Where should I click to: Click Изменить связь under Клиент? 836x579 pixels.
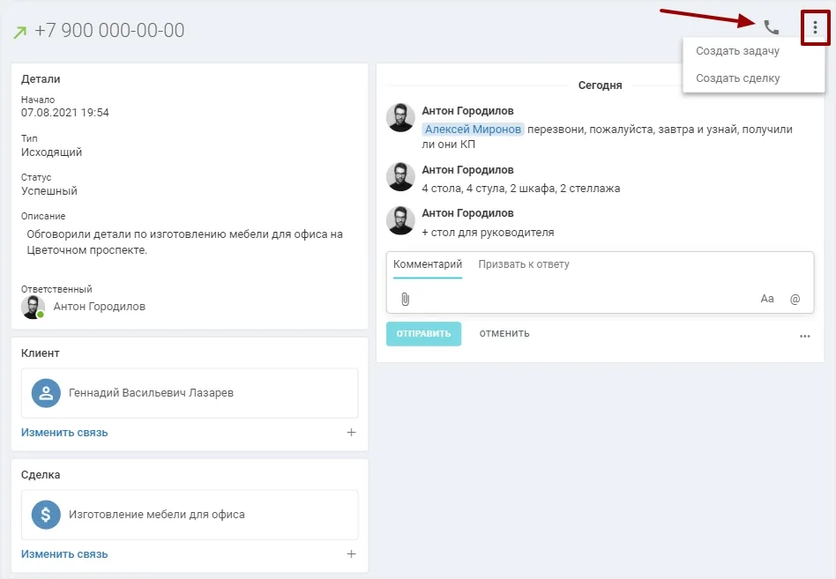(64, 433)
